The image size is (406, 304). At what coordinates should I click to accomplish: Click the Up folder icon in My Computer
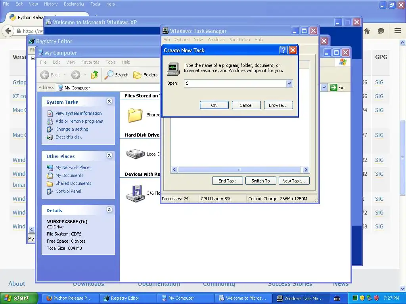pyautogui.click(x=95, y=75)
